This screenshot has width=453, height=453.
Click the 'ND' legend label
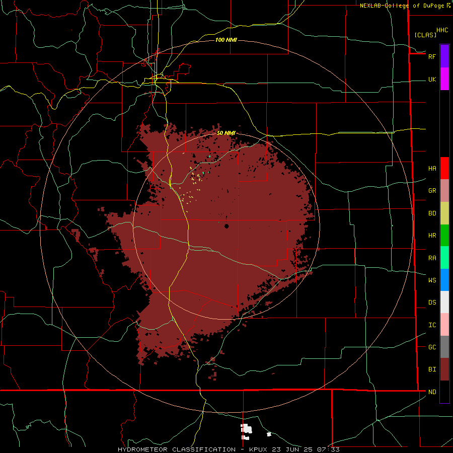432,392
